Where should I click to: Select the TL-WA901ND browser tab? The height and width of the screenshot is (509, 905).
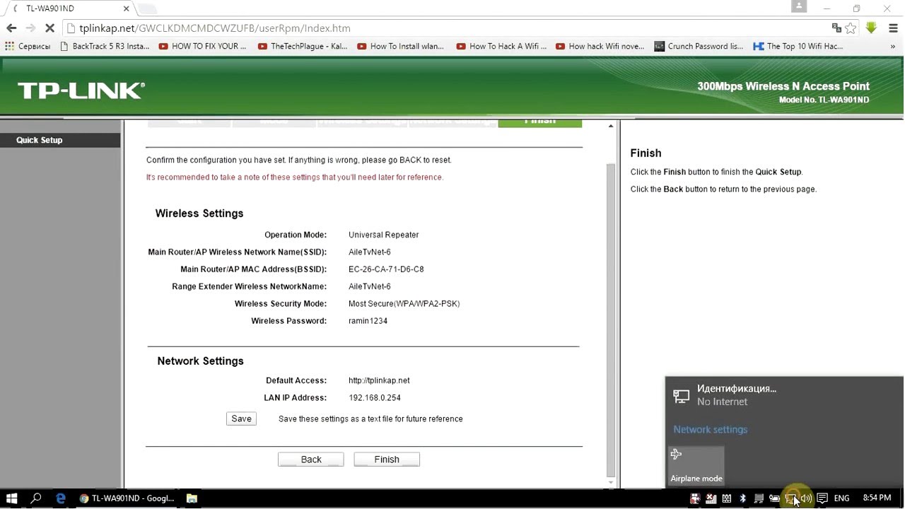[x=68, y=8]
